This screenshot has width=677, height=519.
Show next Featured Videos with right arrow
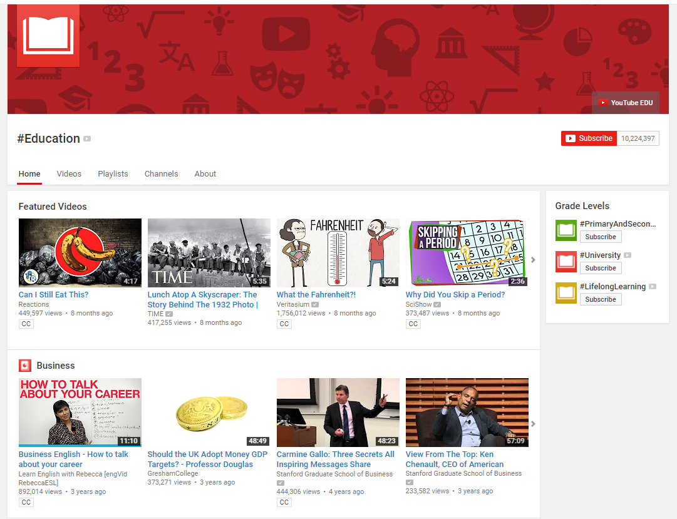click(x=533, y=259)
